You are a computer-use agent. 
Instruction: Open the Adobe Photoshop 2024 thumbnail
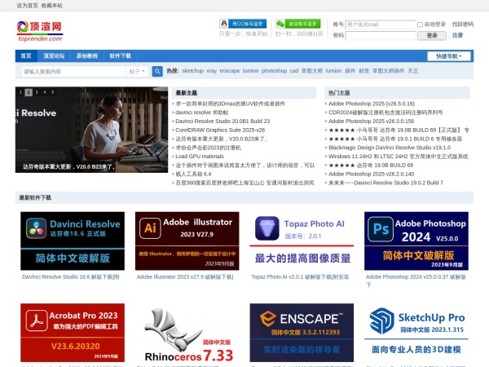(416, 241)
